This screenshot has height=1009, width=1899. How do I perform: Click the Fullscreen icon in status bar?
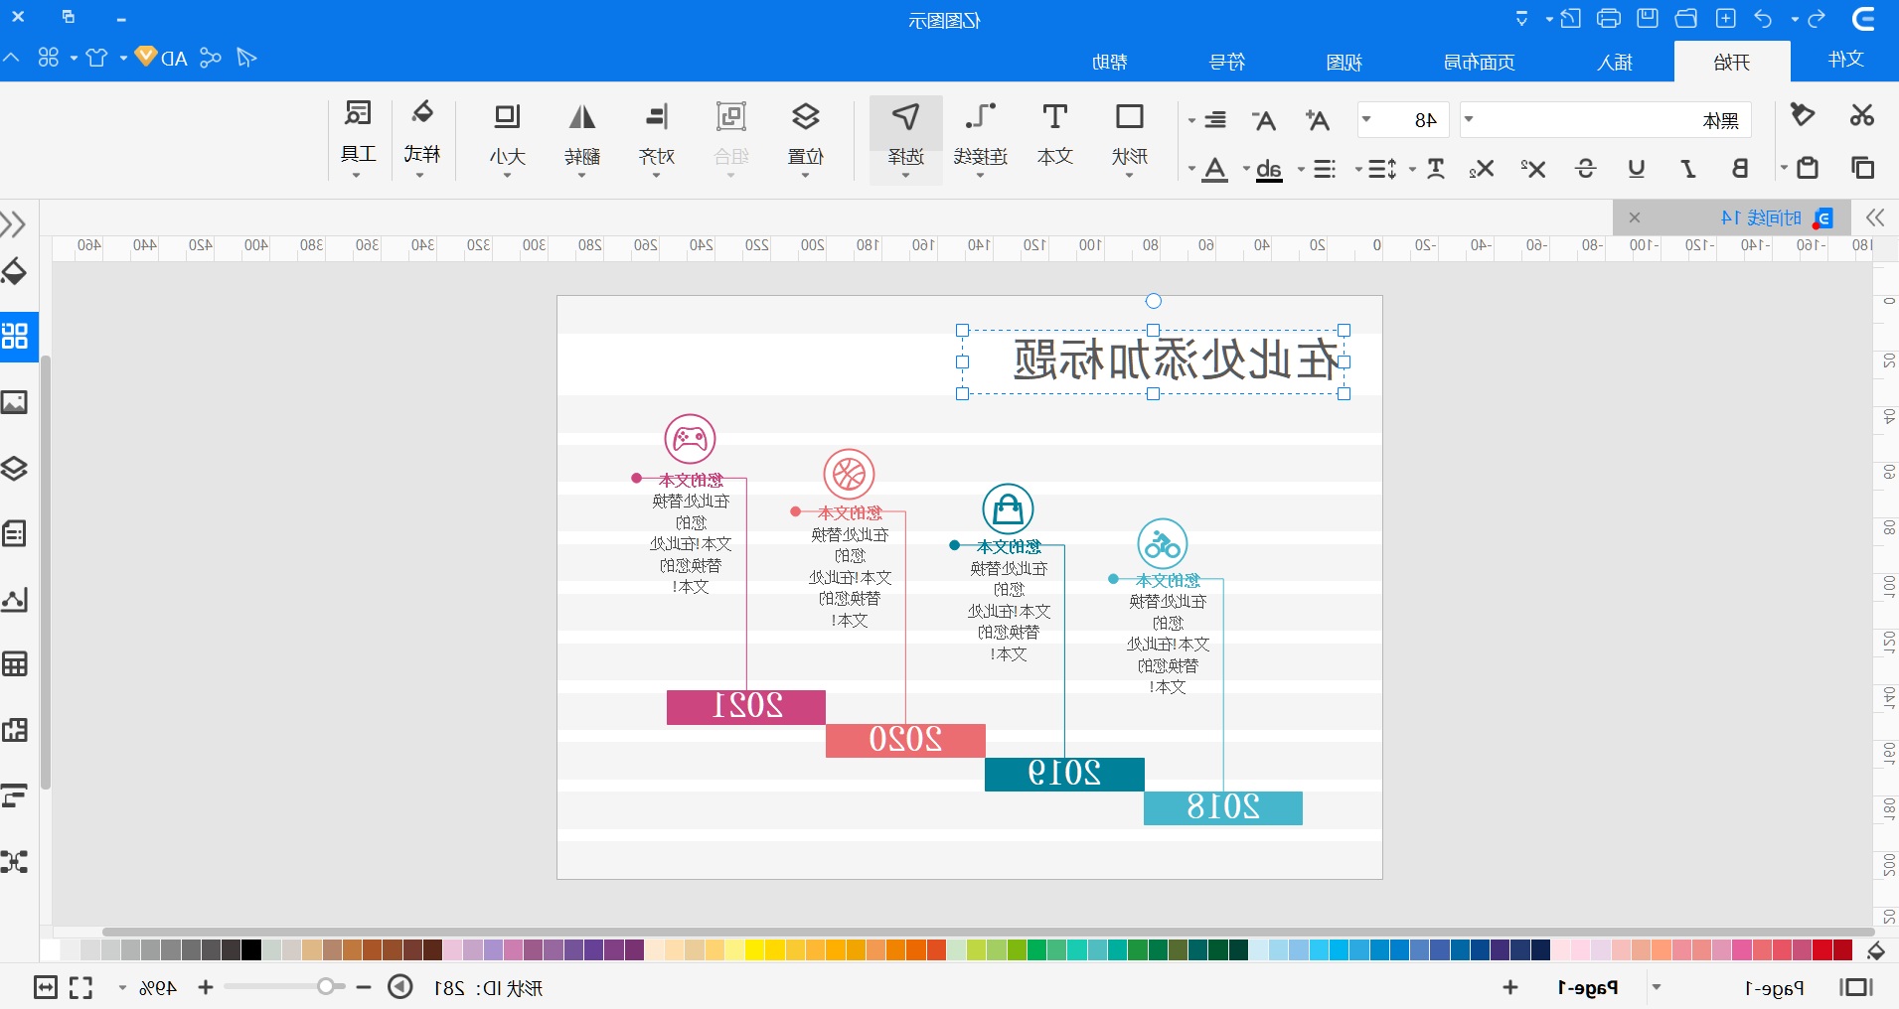81,987
